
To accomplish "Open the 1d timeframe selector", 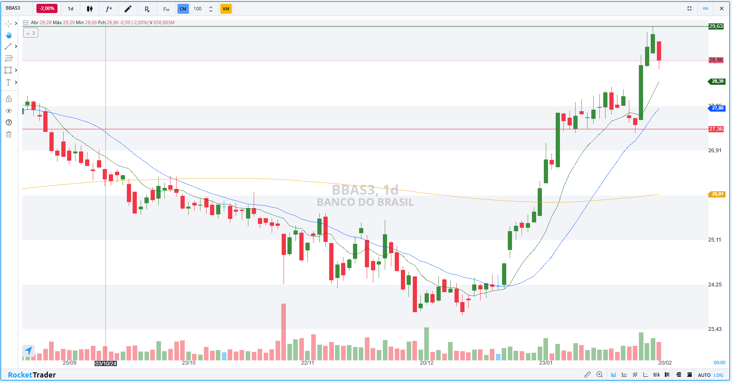I will click(71, 9).
